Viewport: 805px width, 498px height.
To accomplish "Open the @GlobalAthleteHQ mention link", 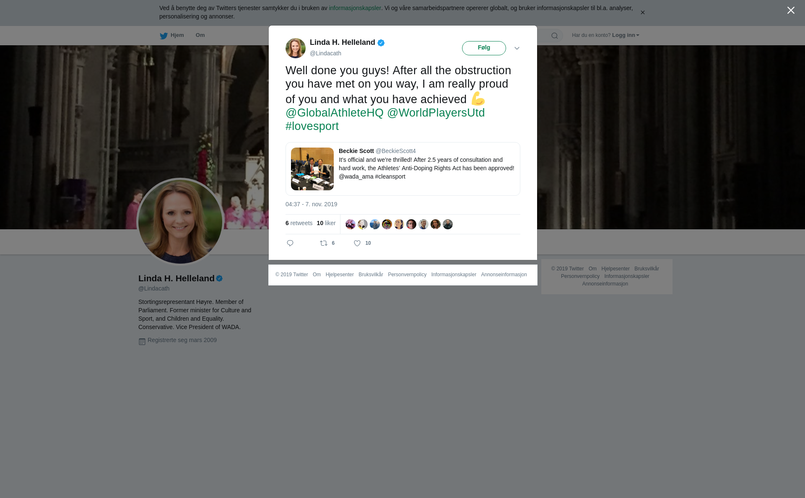I will [335, 113].
